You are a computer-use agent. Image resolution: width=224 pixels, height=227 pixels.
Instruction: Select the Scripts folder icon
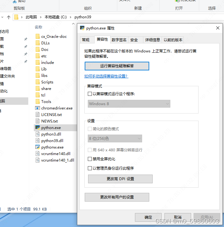38,82
